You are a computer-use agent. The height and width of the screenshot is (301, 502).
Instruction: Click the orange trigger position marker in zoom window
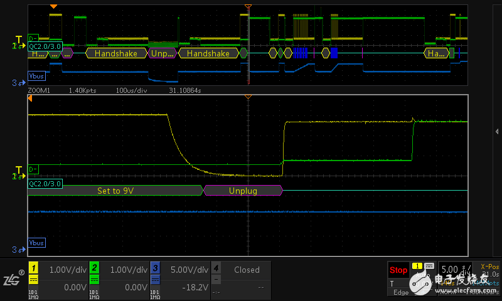click(248, 97)
